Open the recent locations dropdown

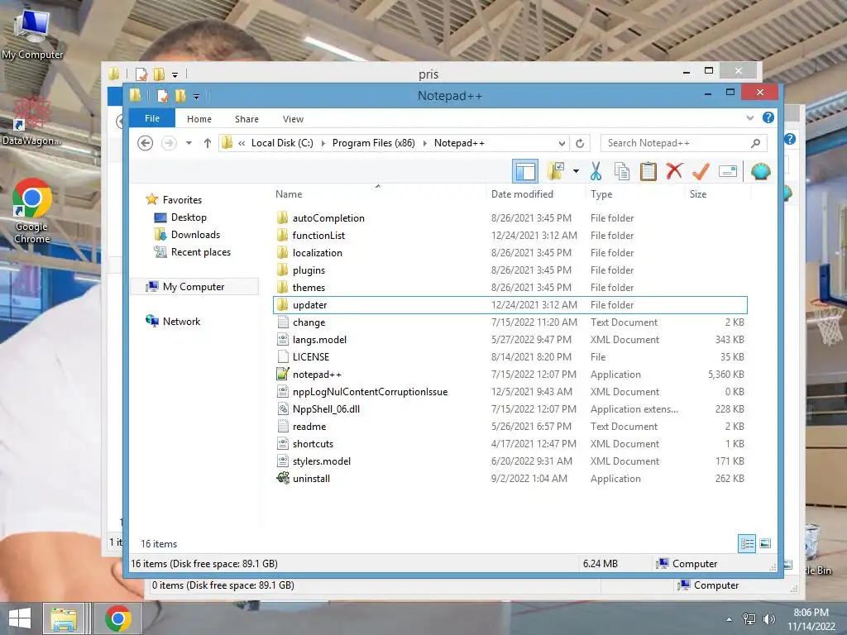189,143
